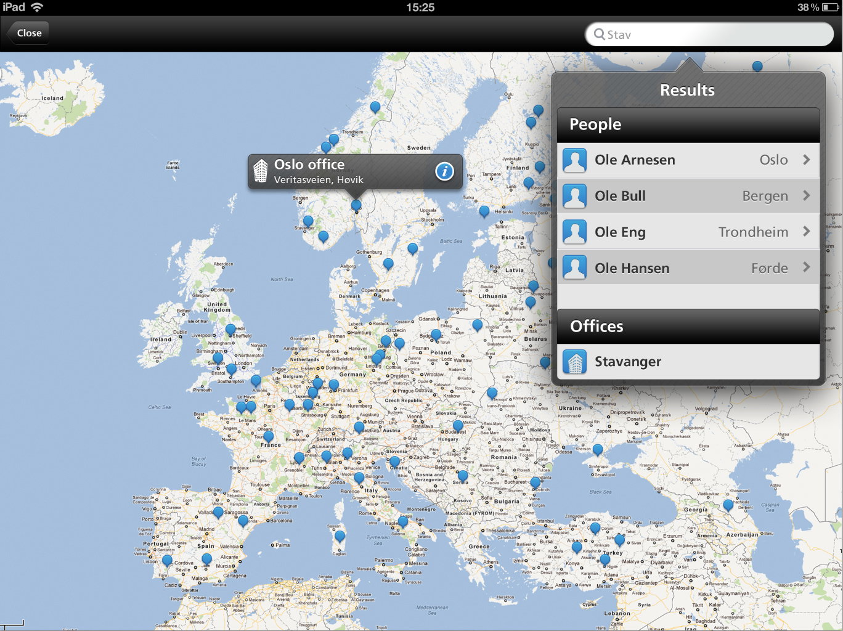Tap the office building icon beside Stavanger
Image resolution: width=843 pixels, height=631 pixels.
coord(574,362)
